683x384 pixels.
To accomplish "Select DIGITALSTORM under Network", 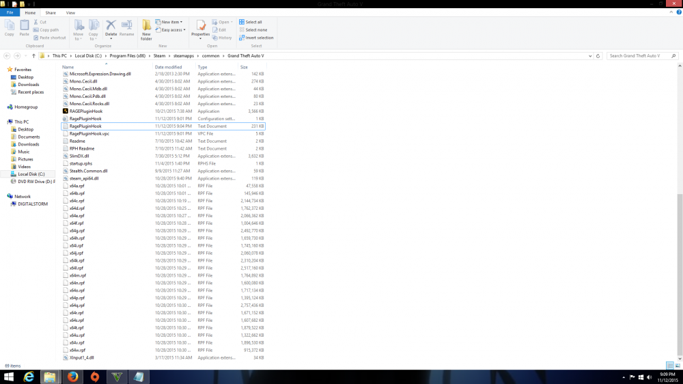I will 33,204.
